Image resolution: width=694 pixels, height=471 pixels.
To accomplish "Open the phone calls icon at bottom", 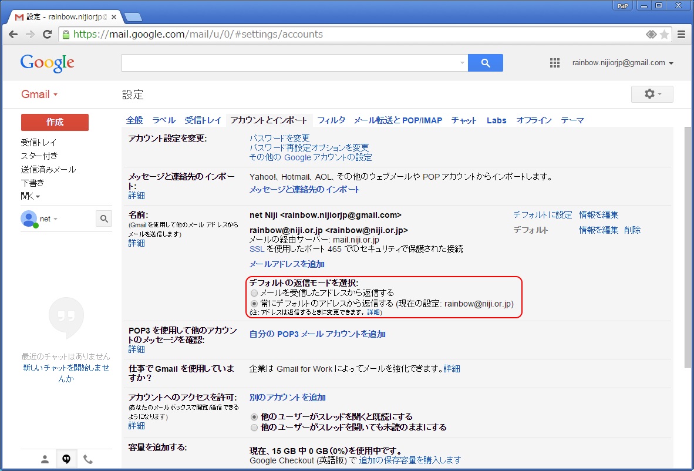I will (88, 459).
